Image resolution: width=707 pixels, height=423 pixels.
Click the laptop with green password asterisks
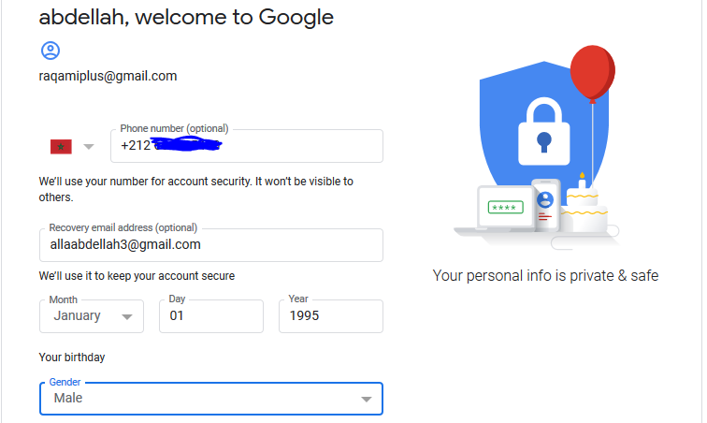[504, 208]
